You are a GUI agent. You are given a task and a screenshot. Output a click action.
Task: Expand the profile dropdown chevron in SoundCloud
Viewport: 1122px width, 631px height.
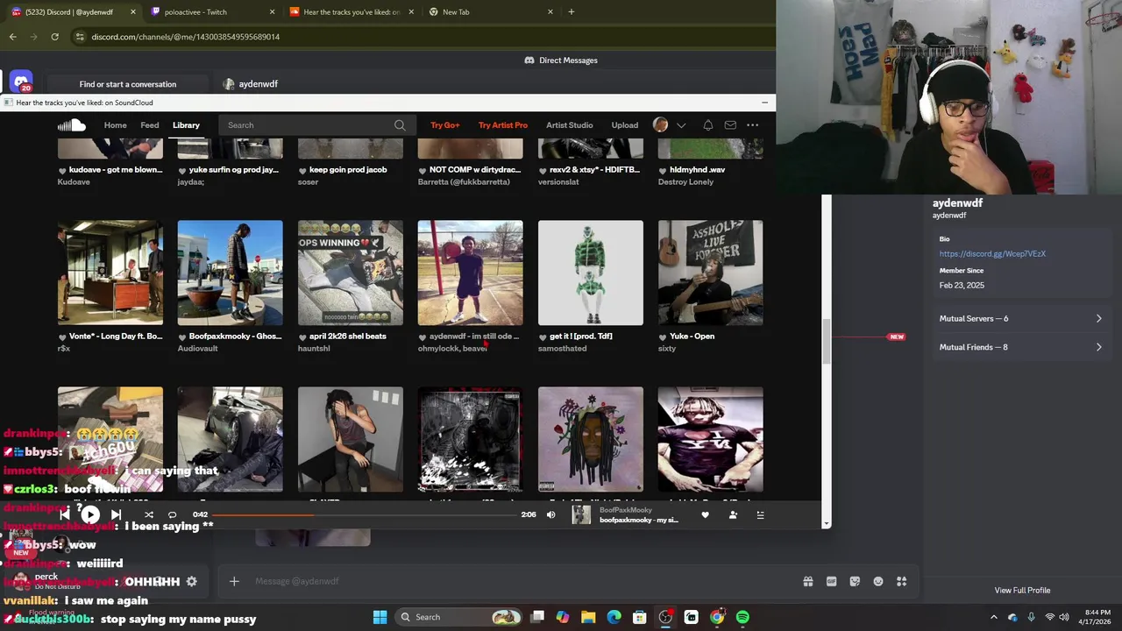pos(681,125)
